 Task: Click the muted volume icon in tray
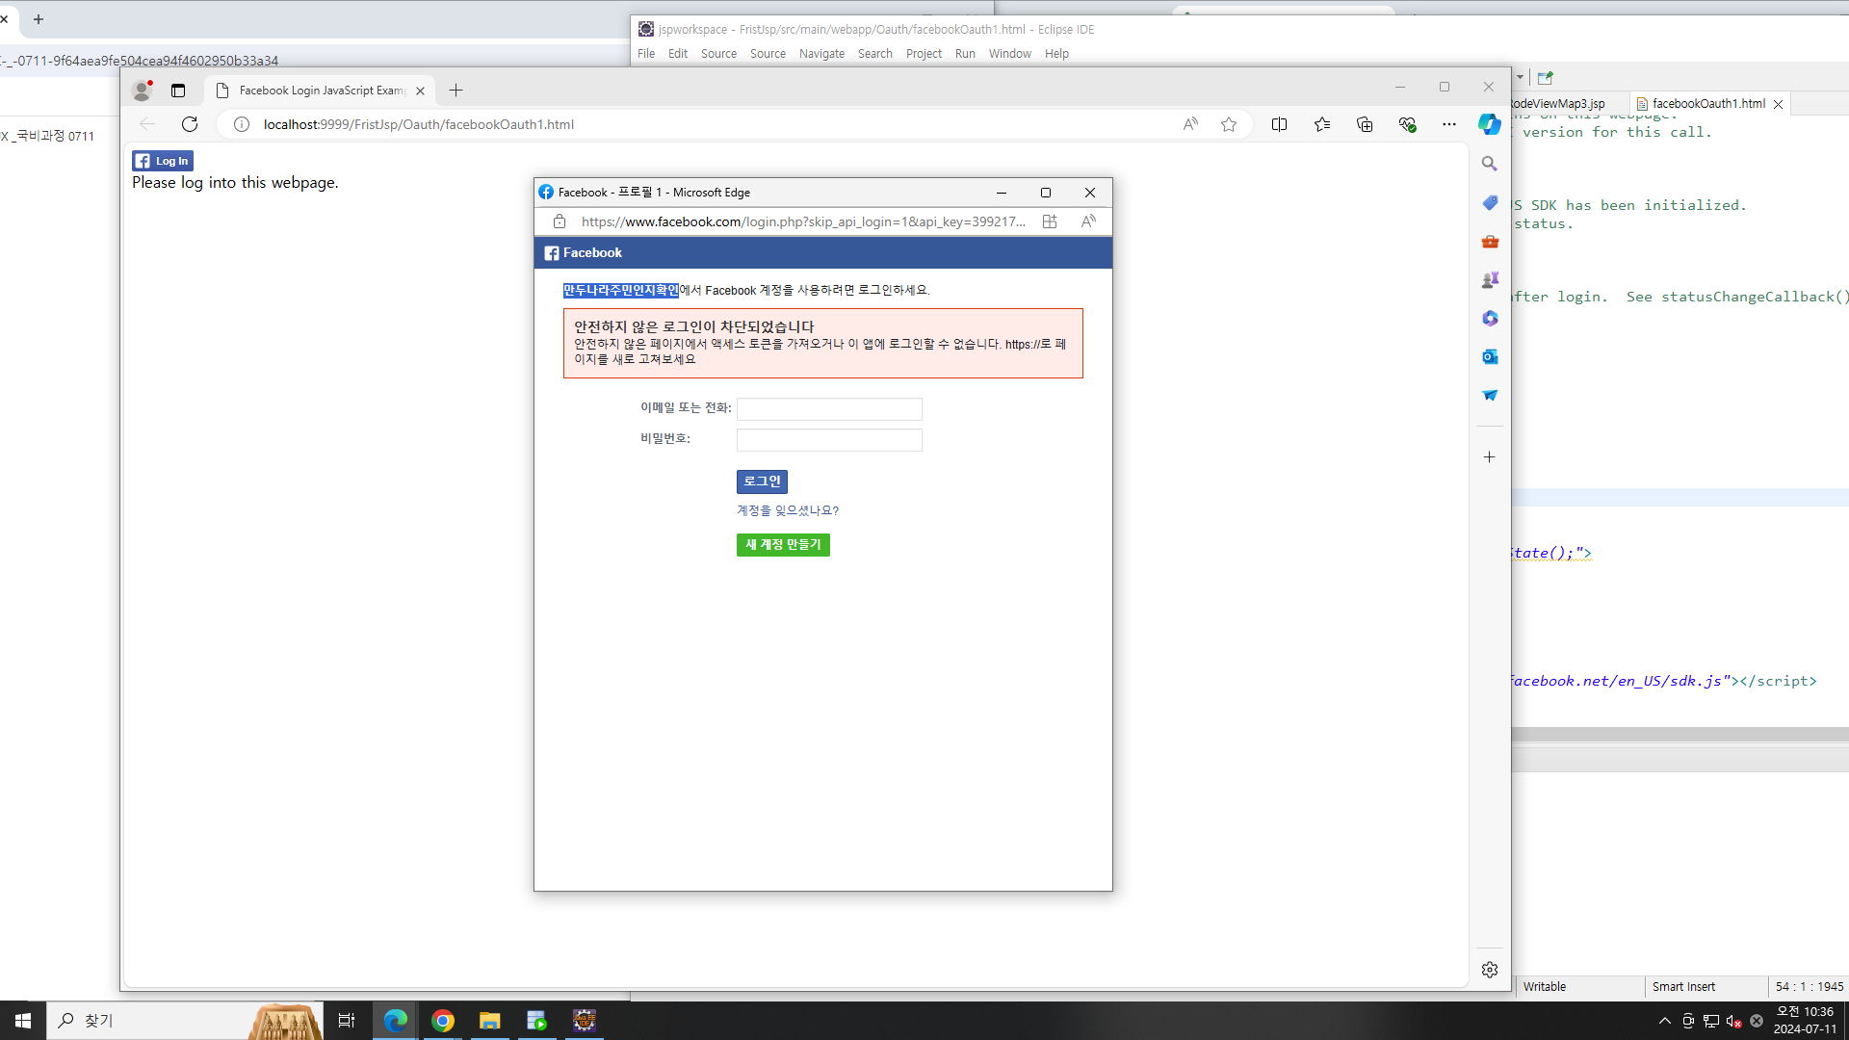tap(1733, 1021)
